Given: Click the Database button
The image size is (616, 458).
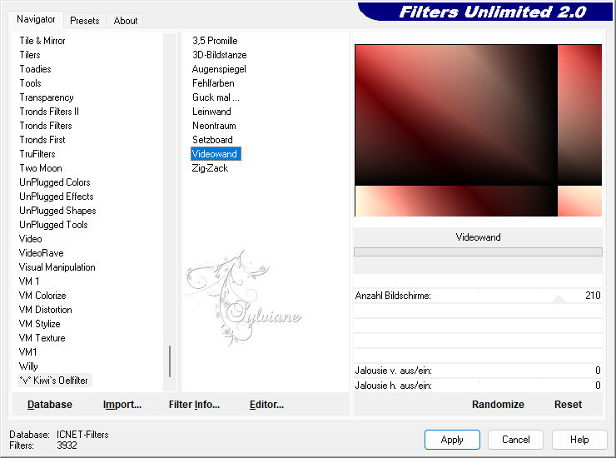Looking at the screenshot, I should pyautogui.click(x=50, y=404).
